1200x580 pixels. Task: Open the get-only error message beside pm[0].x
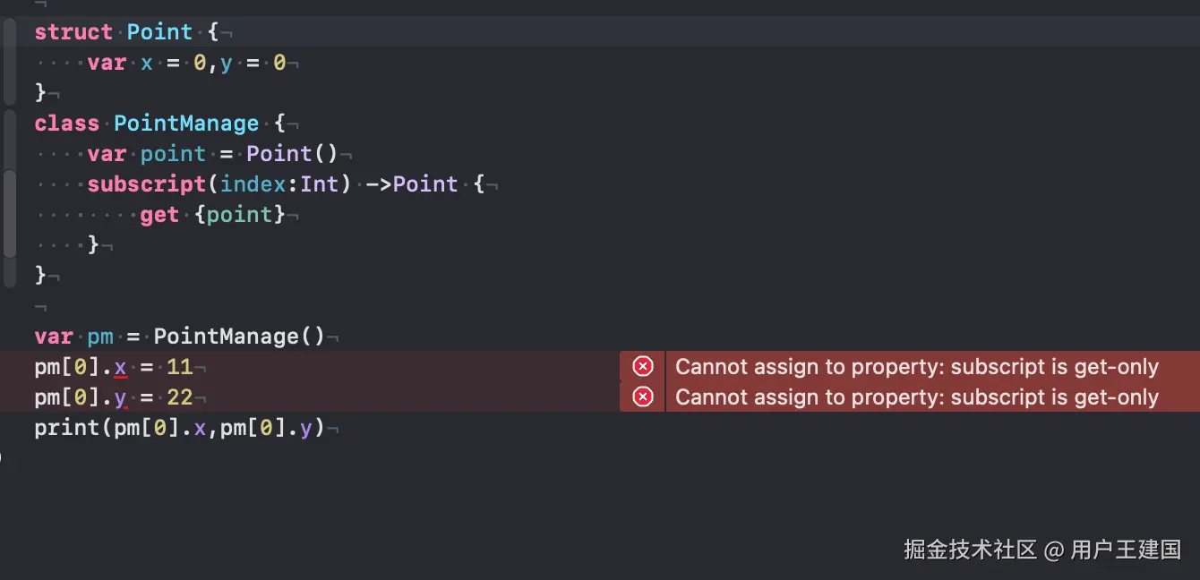(916, 367)
